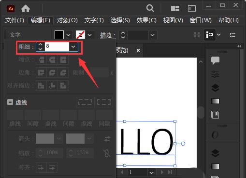Click the 粗细 weight stepper arrows
The image size is (246, 178).
point(41,47)
